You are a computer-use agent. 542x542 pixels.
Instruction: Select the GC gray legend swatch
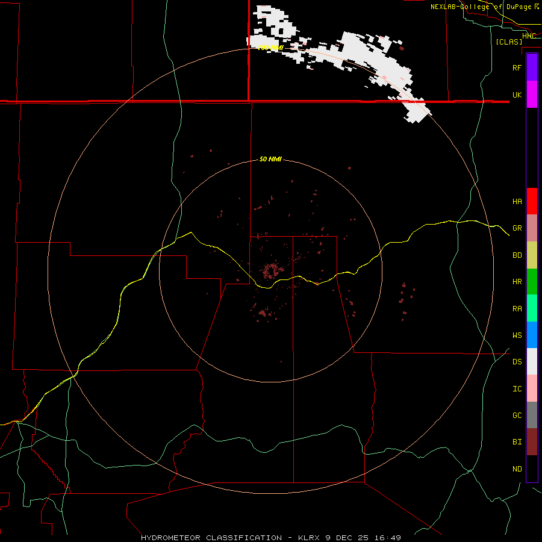pyautogui.click(x=532, y=415)
